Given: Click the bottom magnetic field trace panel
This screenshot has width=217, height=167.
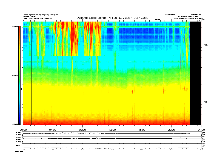Looking at the screenshot, I should (112, 146).
